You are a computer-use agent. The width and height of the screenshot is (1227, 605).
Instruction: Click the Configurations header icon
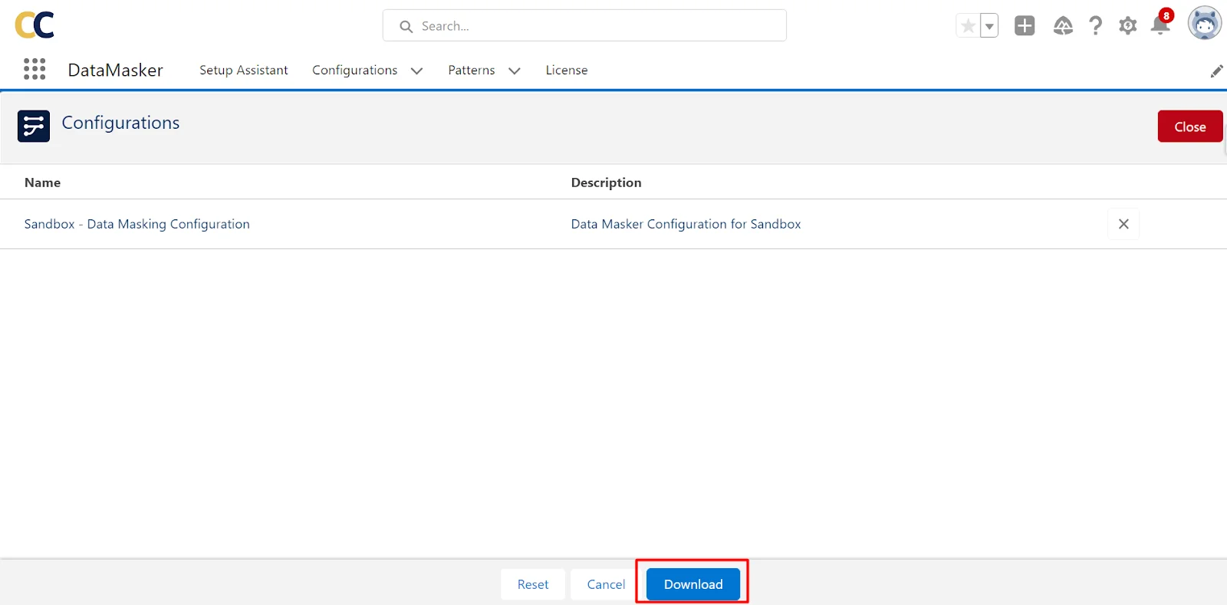pyautogui.click(x=34, y=127)
